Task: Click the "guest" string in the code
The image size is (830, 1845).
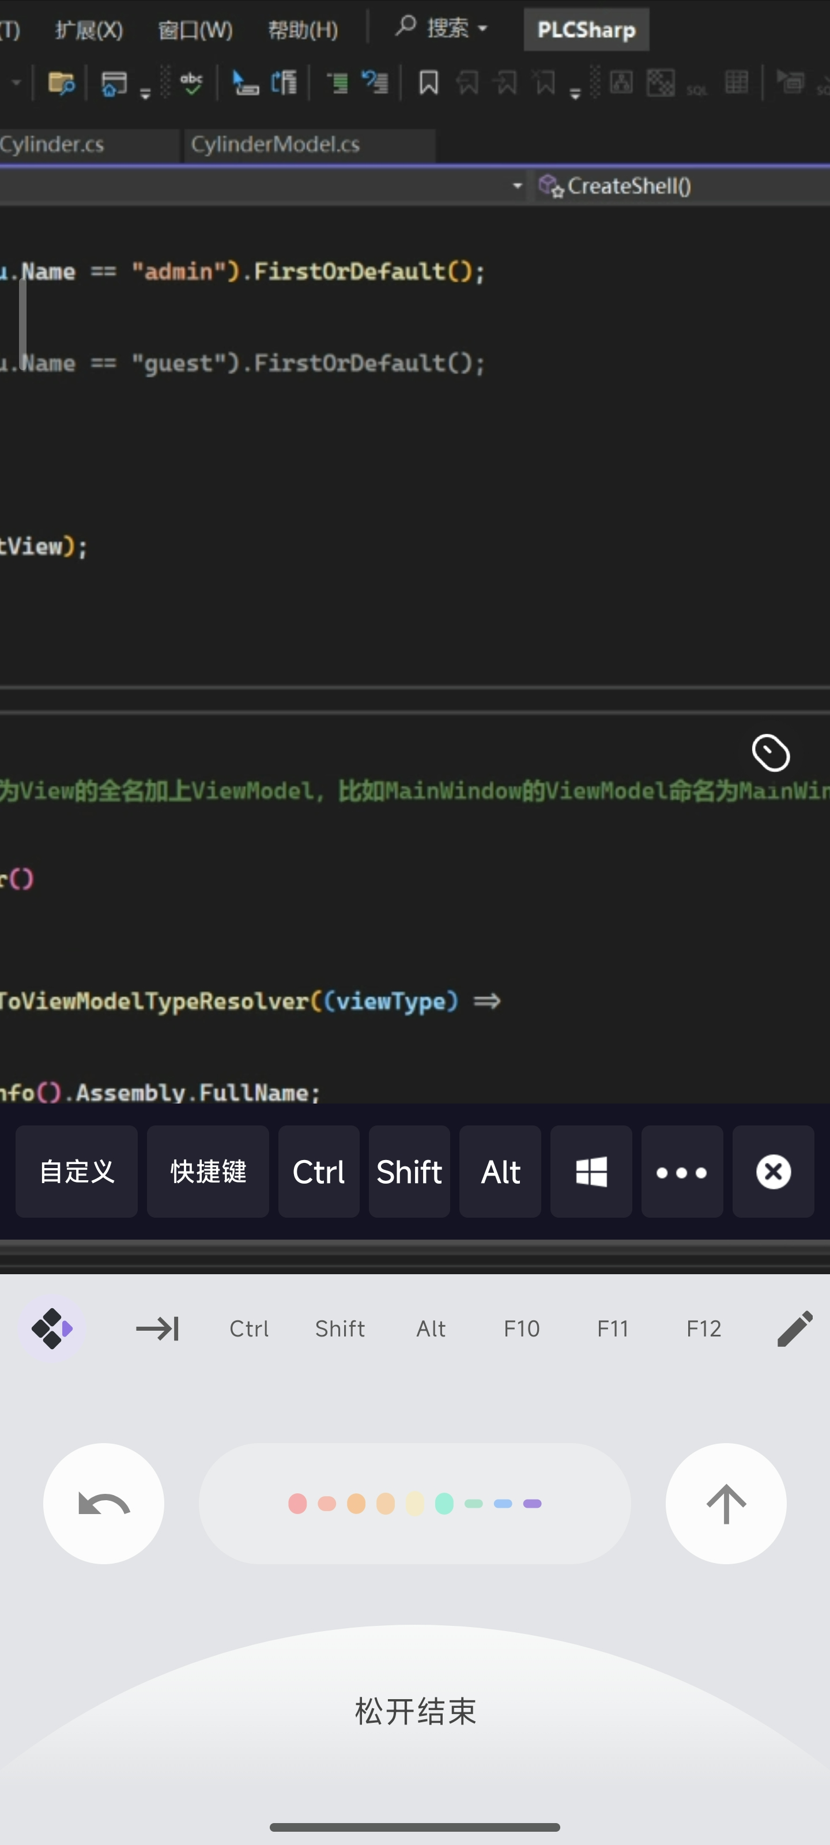Action: (x=179, y=363)
